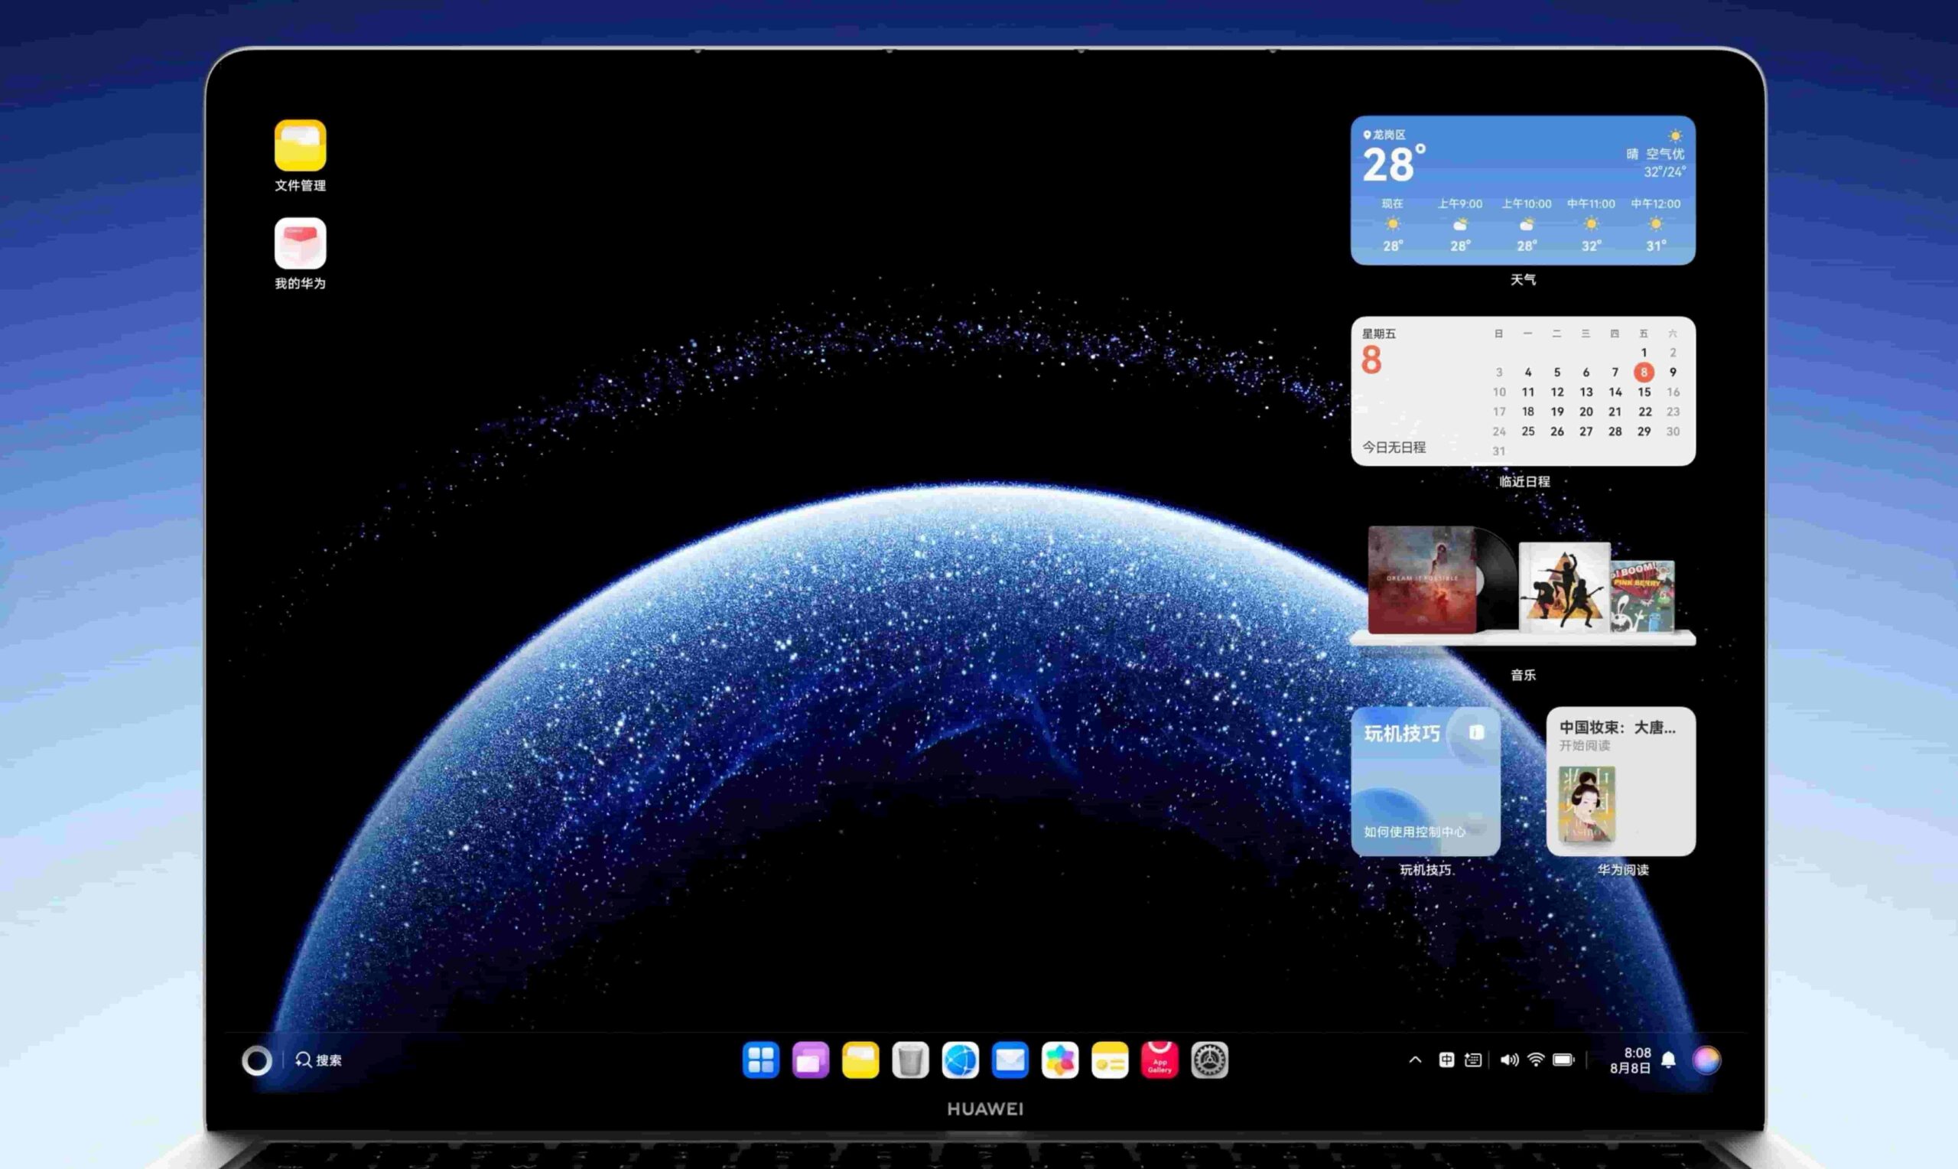Toggle the 中 input language indicator
1958x1169 pixels.
pyautogui.click(x=1446, y=1060)
